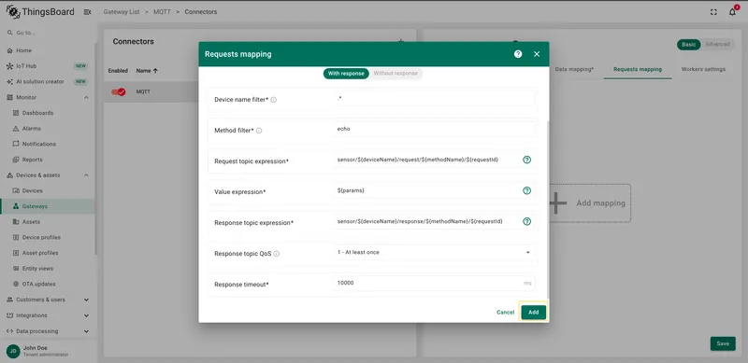This screenshot has width=748, height=363.
Task: Select the Without response option
Action: coord(396,74)
